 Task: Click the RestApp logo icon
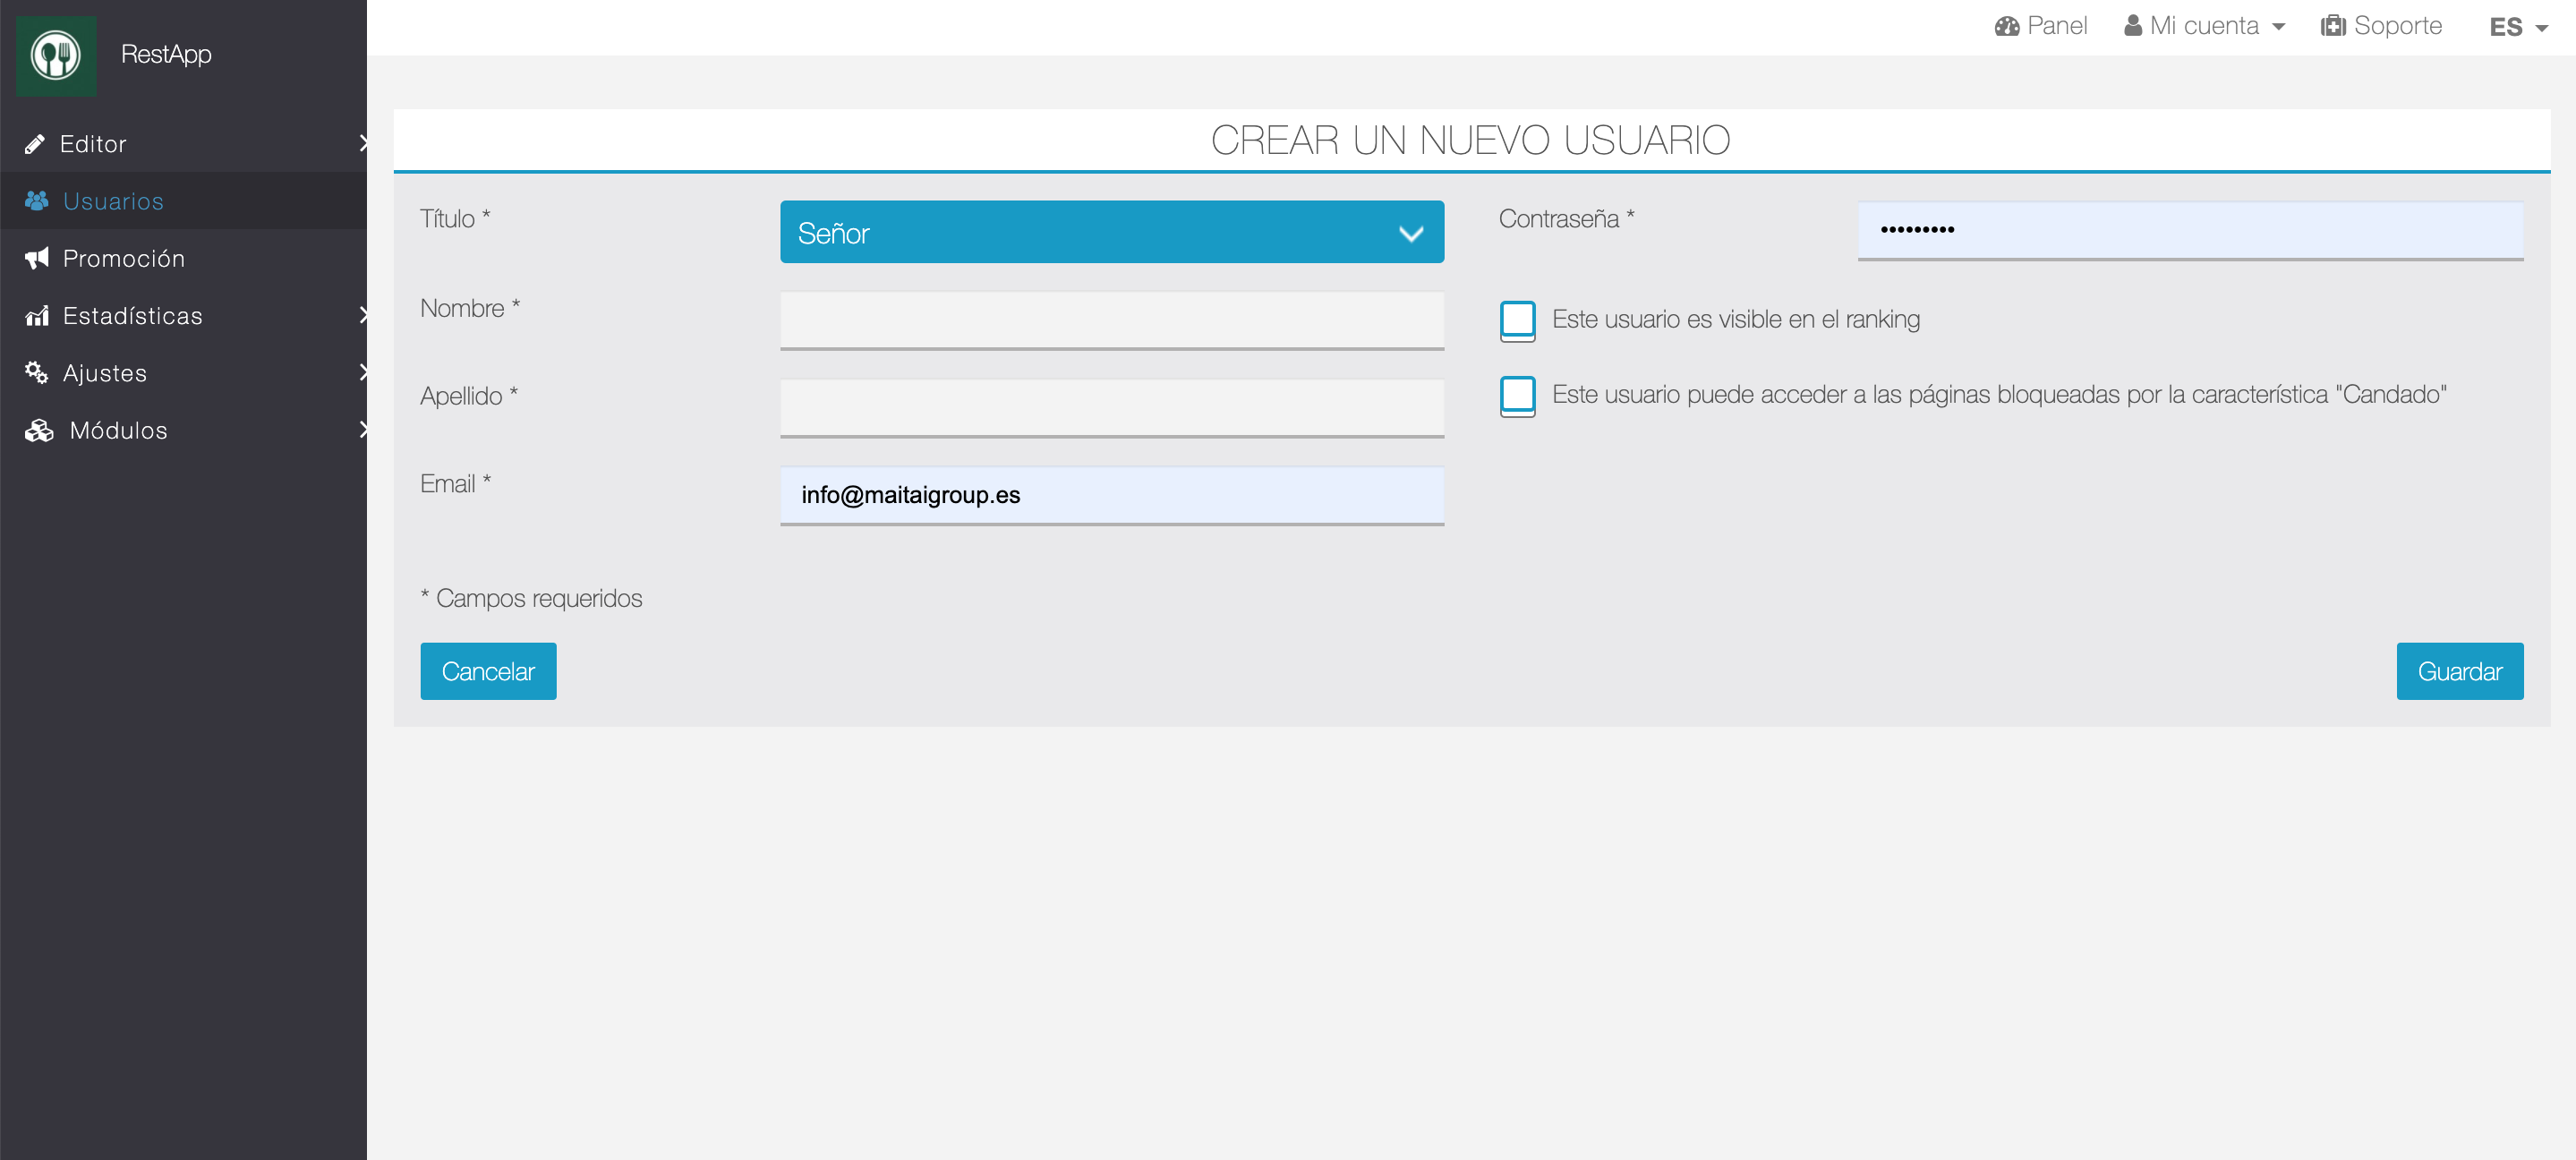(56, 55)
